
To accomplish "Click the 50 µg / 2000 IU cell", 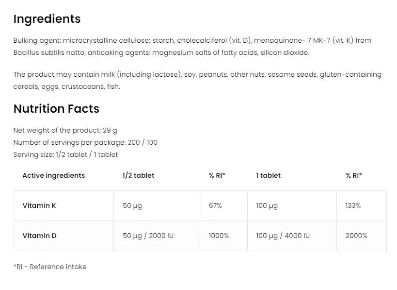I will 157,236.
